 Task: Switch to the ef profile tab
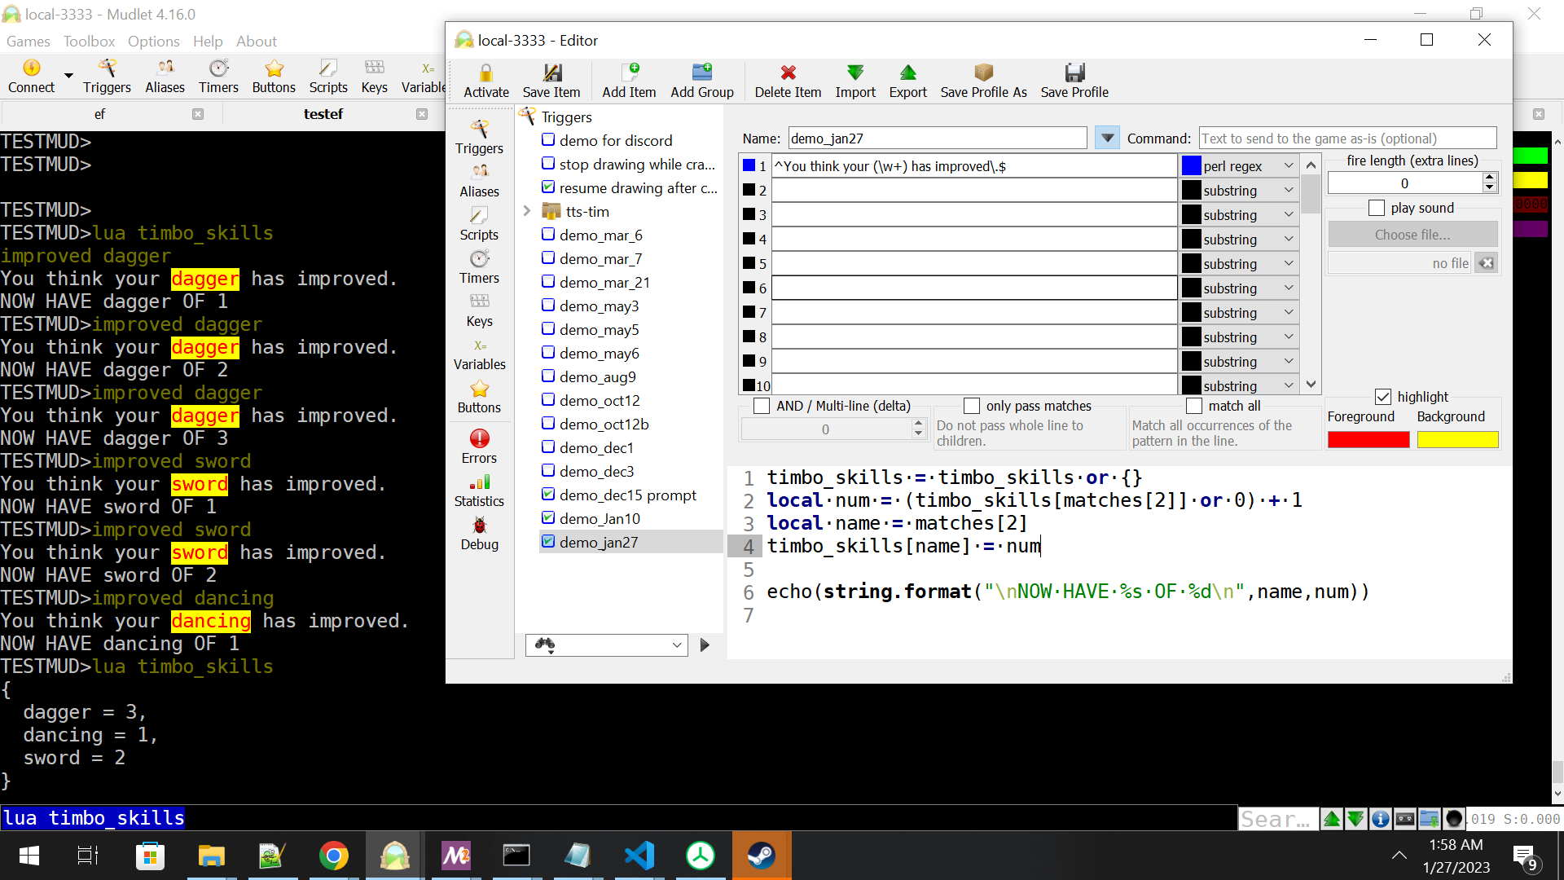tap(99, 114)
